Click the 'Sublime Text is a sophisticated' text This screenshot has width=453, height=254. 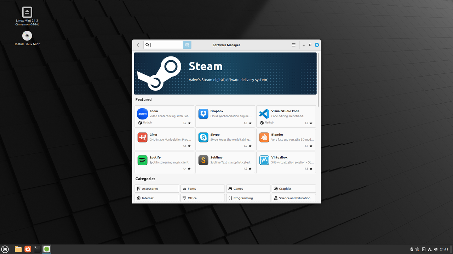coord(231,163)
